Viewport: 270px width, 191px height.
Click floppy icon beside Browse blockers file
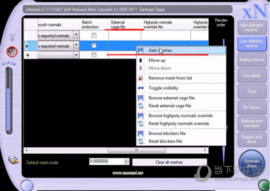141,133
